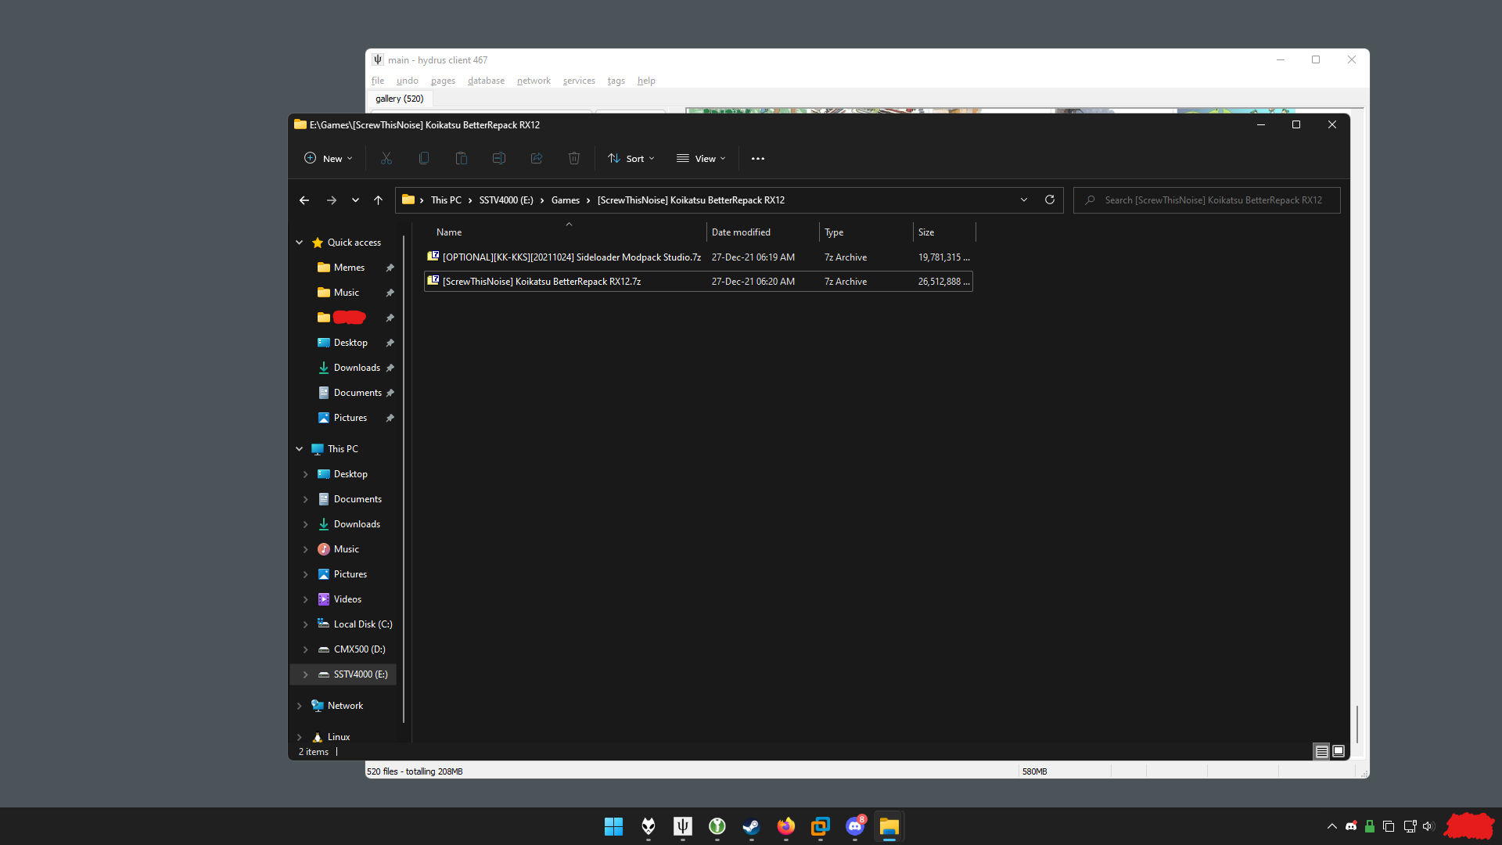The height and width of the screenshot is (845, 1502).
Task: Click the Rename icon in Explorer toolbar
Action: [x=499, y=158]
